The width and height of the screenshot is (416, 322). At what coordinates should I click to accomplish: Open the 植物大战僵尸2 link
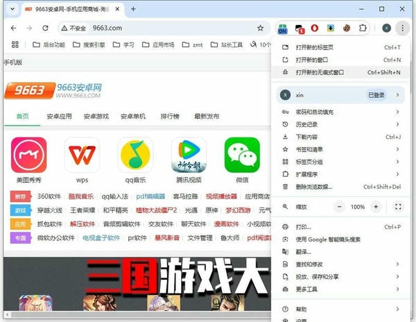click(156, 210)
